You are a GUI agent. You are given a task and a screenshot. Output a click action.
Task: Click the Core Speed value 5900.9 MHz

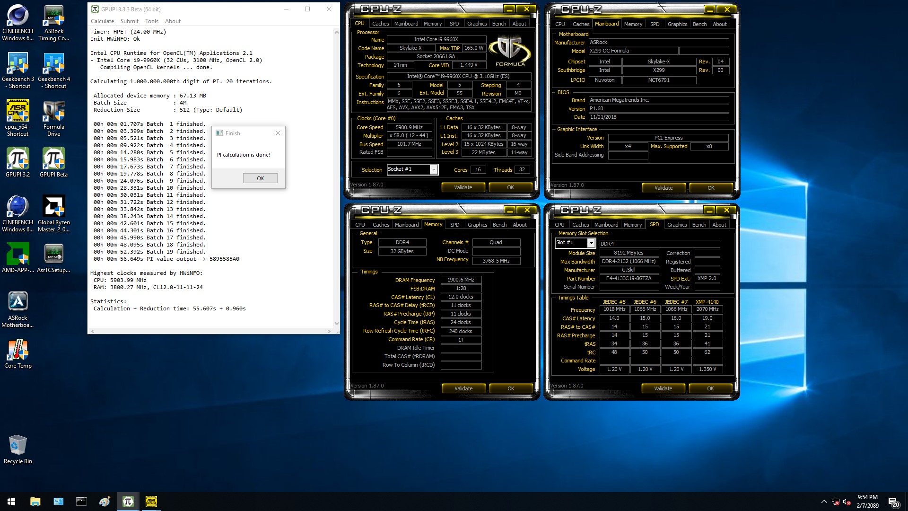click(x=410, y=127)
